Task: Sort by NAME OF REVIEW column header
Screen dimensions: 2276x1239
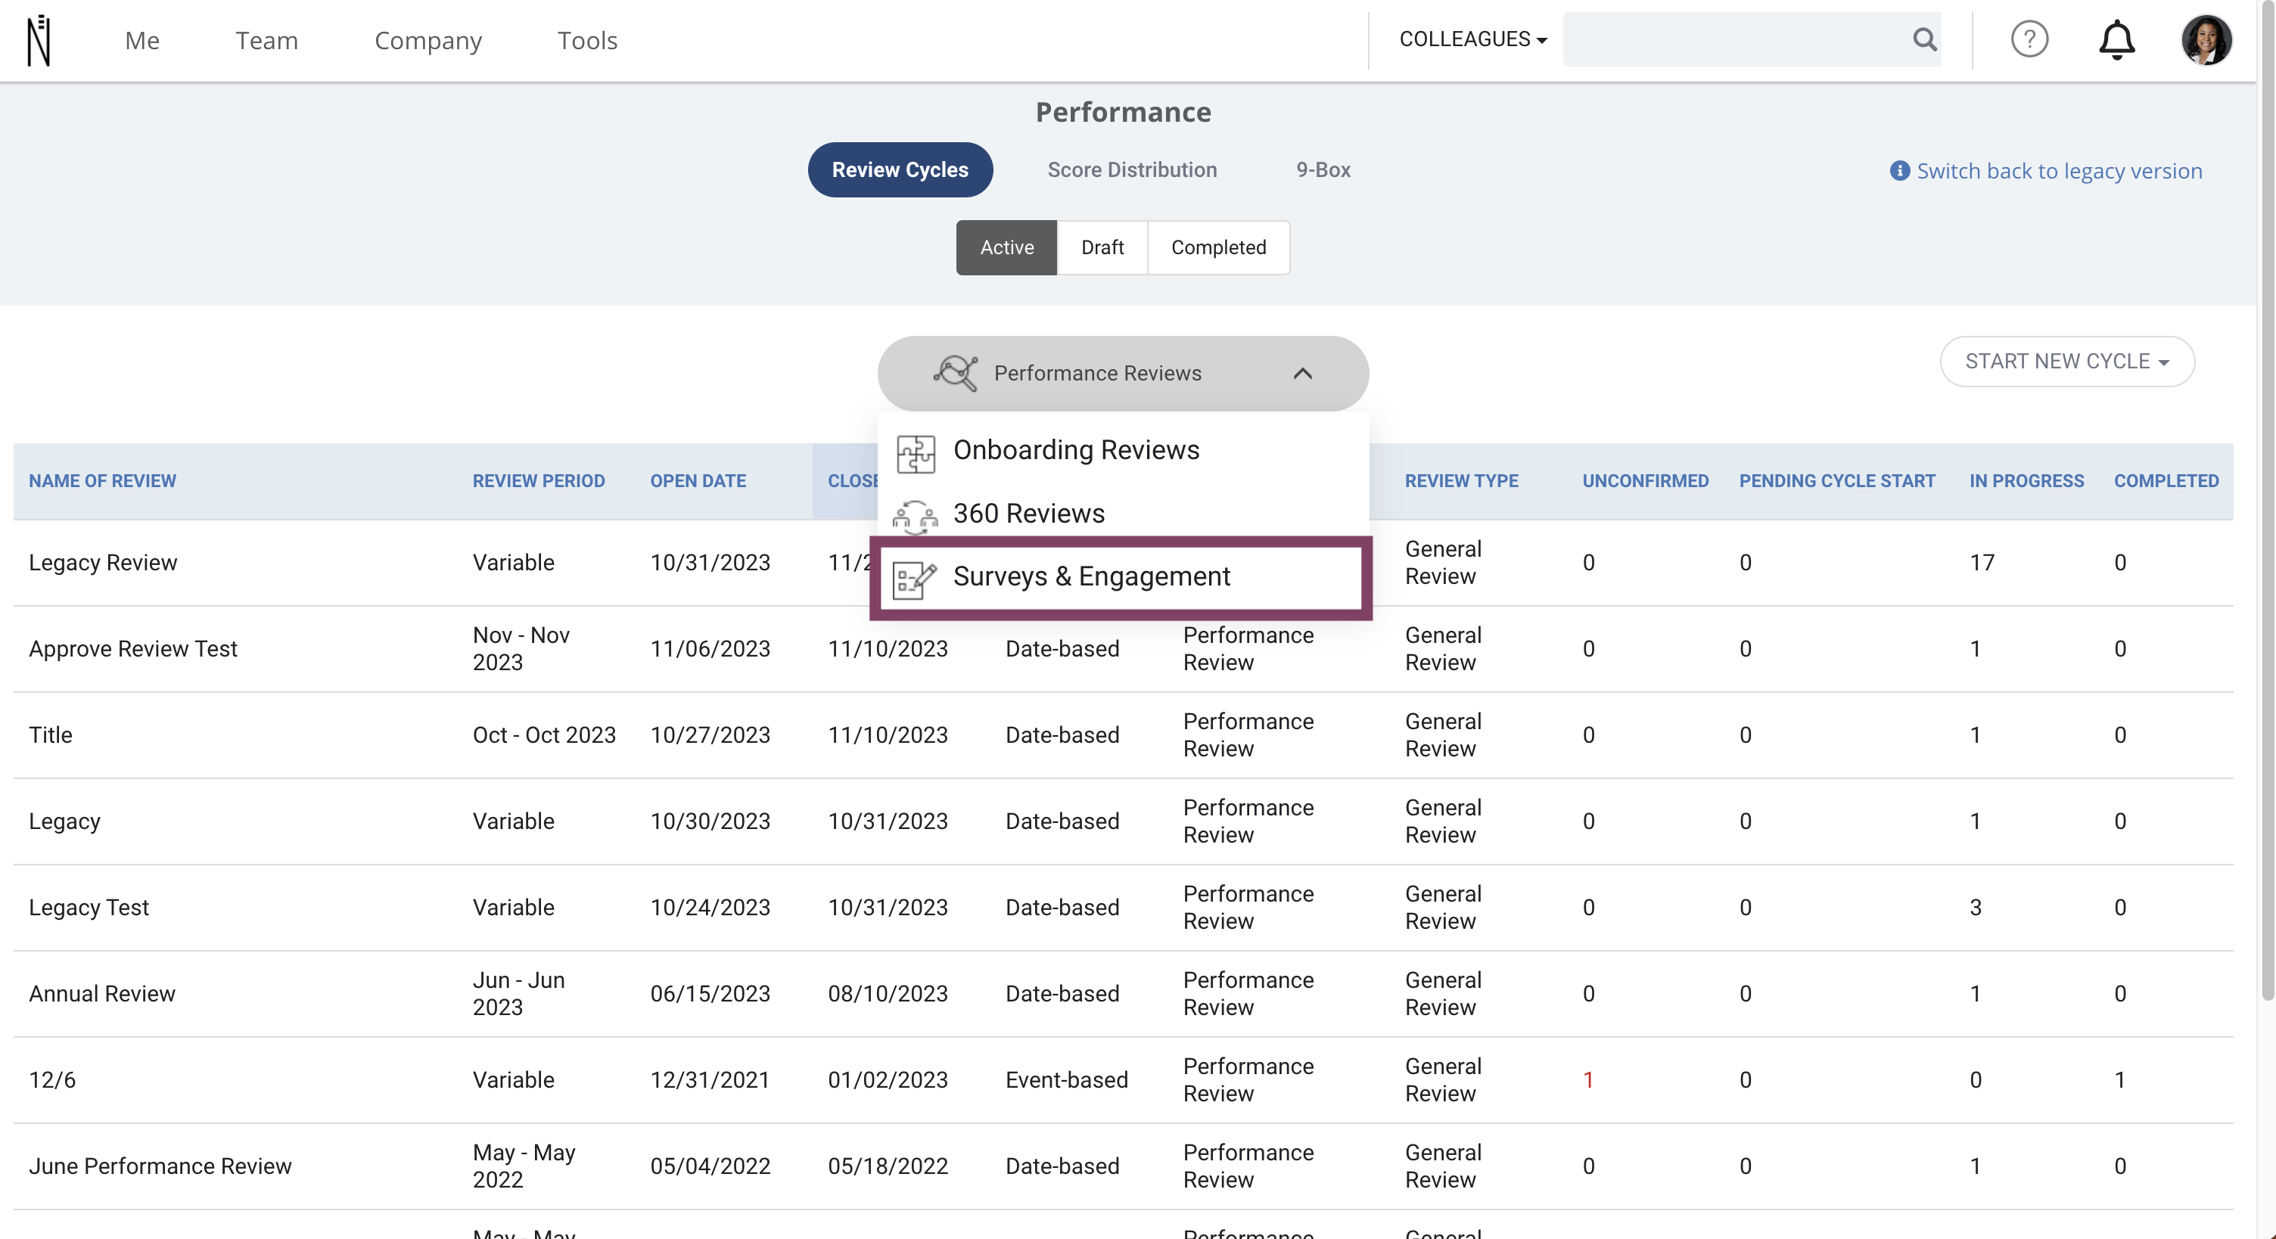Action: [x=102, y=481]
